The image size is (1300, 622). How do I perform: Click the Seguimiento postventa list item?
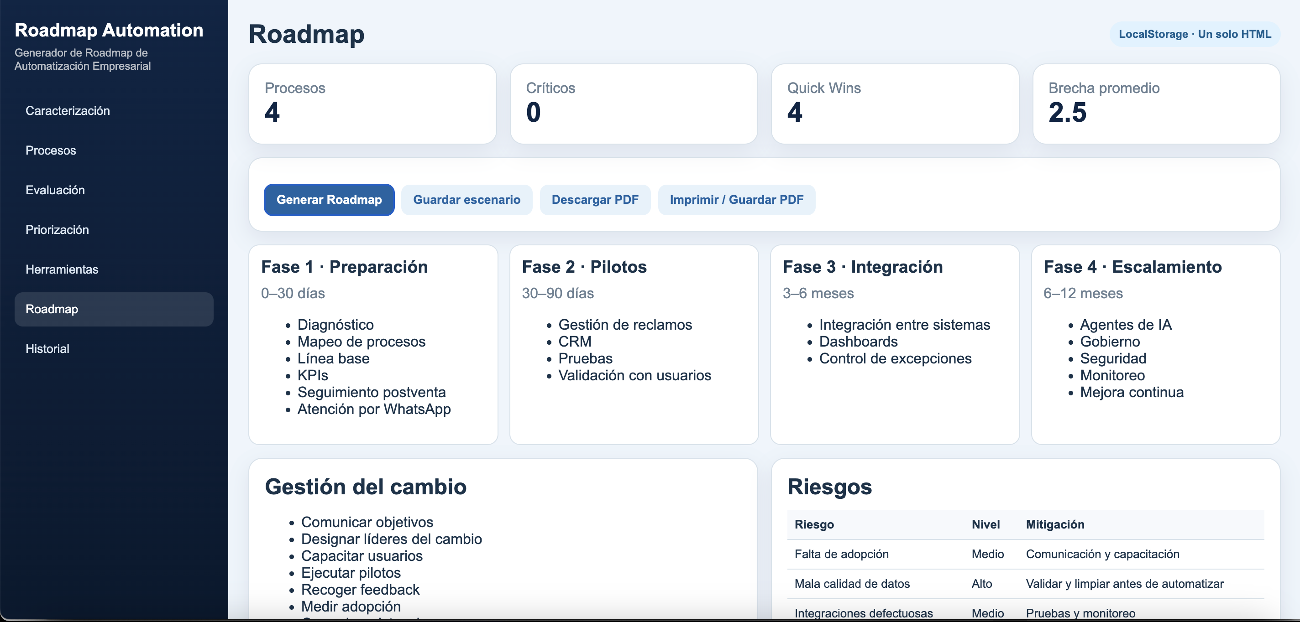(x=372, y=392)
